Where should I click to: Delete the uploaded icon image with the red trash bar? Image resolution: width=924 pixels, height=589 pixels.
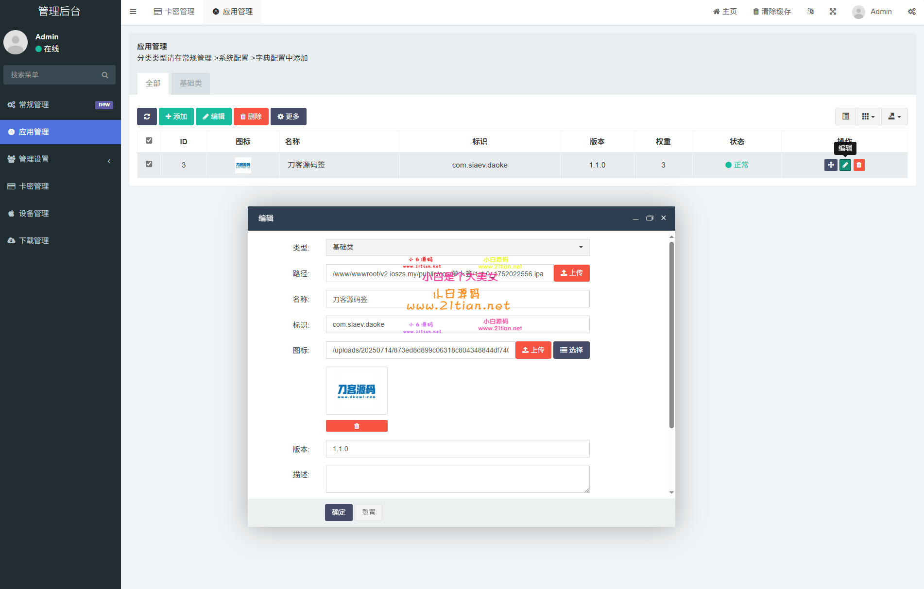point(357,426)
